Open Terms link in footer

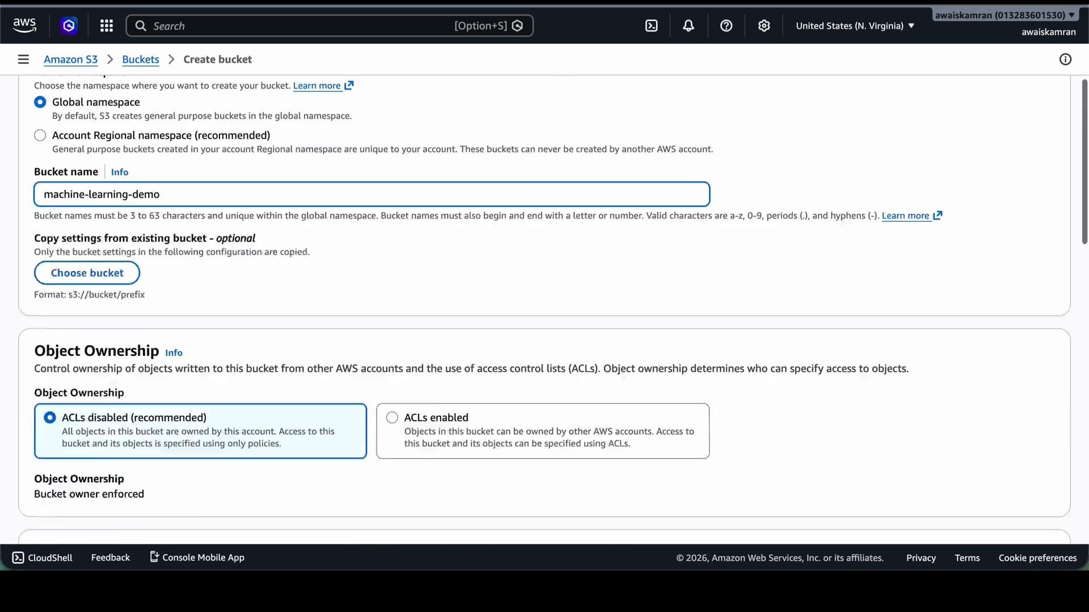click(x=967, y=558)
